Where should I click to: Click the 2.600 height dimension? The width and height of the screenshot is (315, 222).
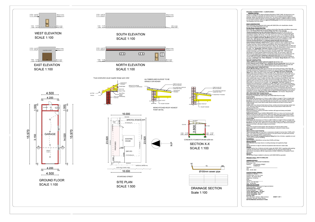click(194, 129)
